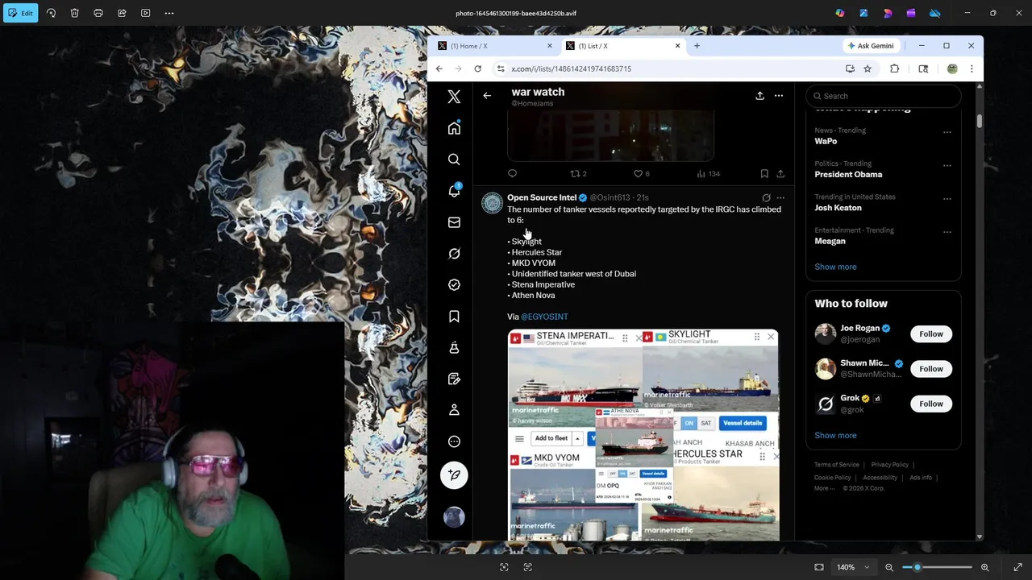Viewport: 1032px width, 580px height.
Task: Bookmark the post with 134 views
Action: 764,173
